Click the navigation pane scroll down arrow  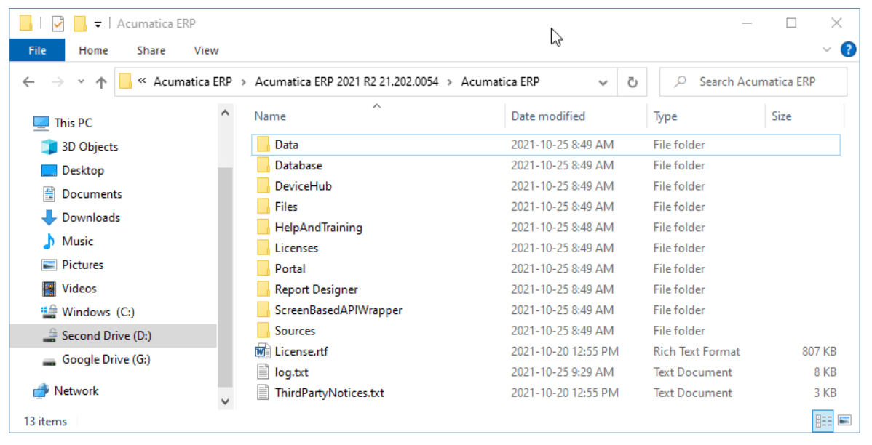pos(225,401)
